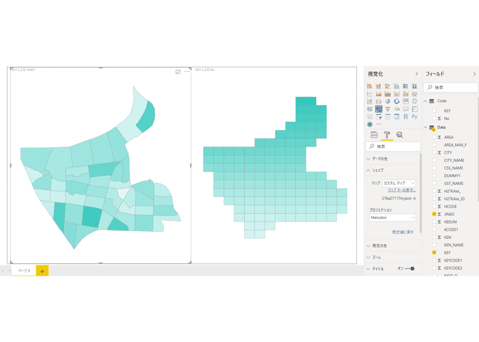Click the マップ キーの表示 link
Viewport: 479px width, 342px height.
click(402, 190)
